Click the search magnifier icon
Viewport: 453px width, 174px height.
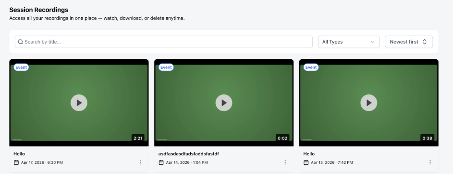pos(21,42)
